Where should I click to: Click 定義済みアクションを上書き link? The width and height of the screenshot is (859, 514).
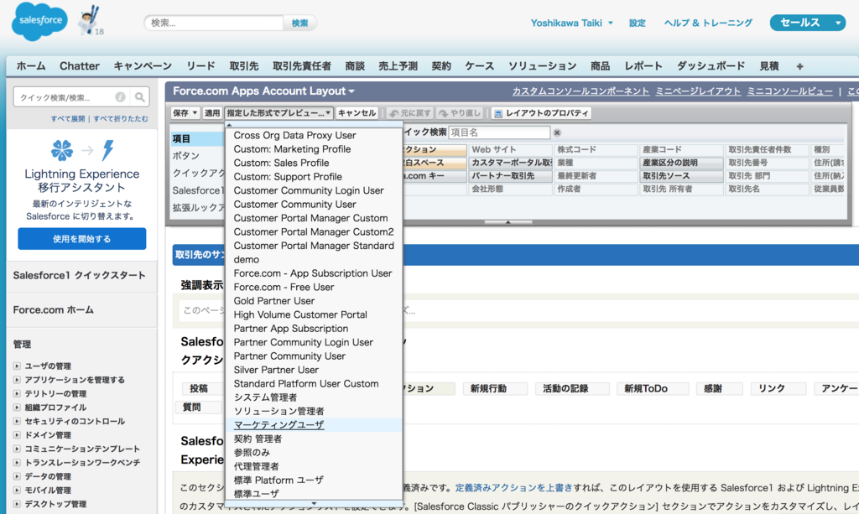coord(513,488)
